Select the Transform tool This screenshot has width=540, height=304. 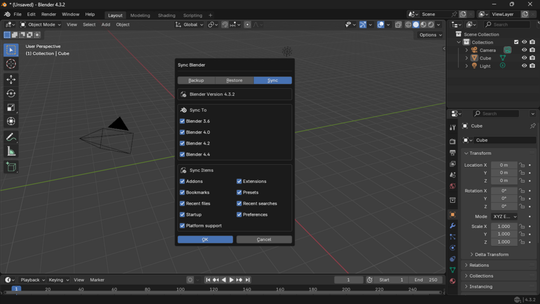pyautogui.click(x=11, y=121)
